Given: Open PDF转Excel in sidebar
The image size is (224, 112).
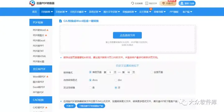Looking at the screenshot, I should [39, 40].
